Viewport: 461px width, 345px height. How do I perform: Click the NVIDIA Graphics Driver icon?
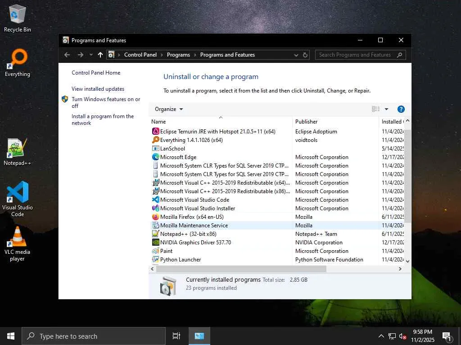coord(155,242)
